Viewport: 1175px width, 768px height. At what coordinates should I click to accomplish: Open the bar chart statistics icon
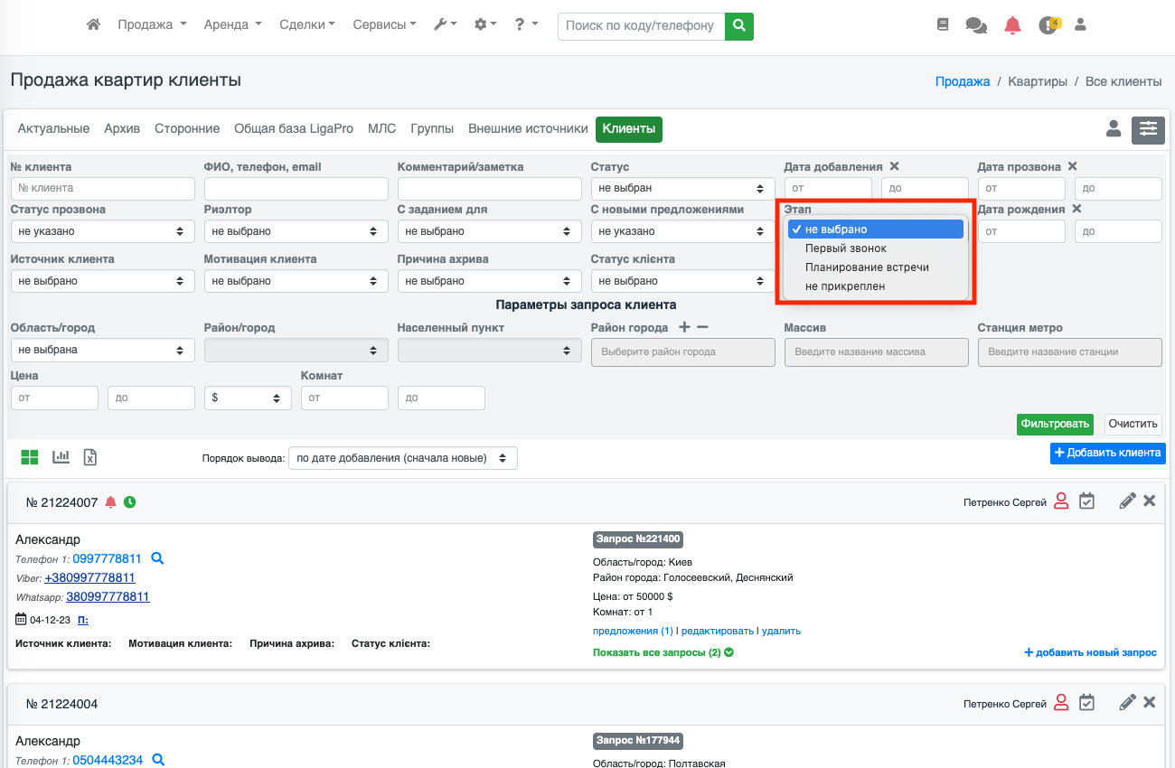pos(61,457)
